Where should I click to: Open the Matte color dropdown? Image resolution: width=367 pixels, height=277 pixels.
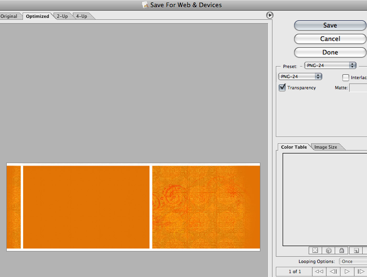pos(358,88)
